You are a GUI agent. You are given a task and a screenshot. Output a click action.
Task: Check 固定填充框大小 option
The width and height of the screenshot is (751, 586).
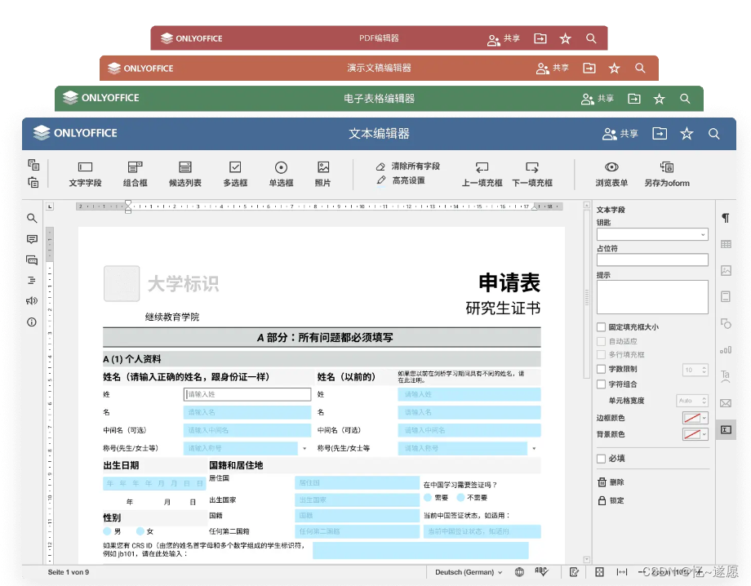pyautogui.click(x=600, y=326)
